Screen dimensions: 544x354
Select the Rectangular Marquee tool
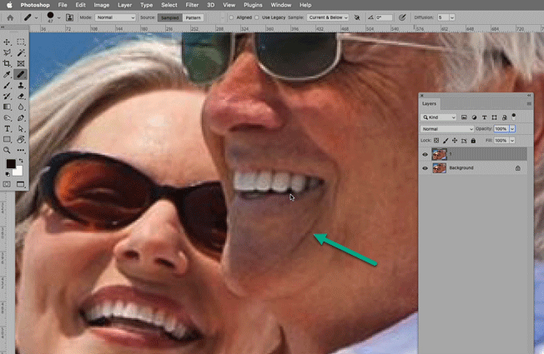pyautogui.click(x=21, y=42)
